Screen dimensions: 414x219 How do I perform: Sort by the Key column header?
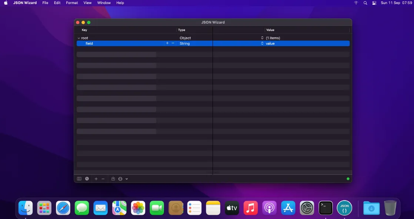point(84,30)
